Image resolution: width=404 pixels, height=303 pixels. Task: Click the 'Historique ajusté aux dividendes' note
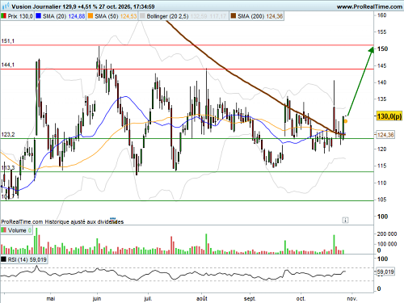84,222
